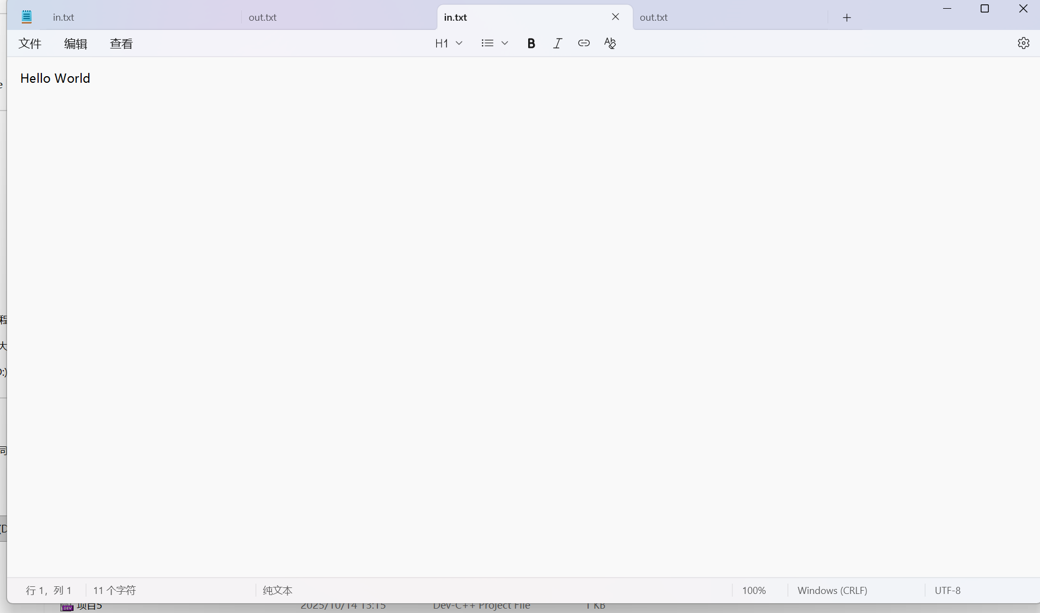Click the Notepad app icon in title bar

click(27, 17)
